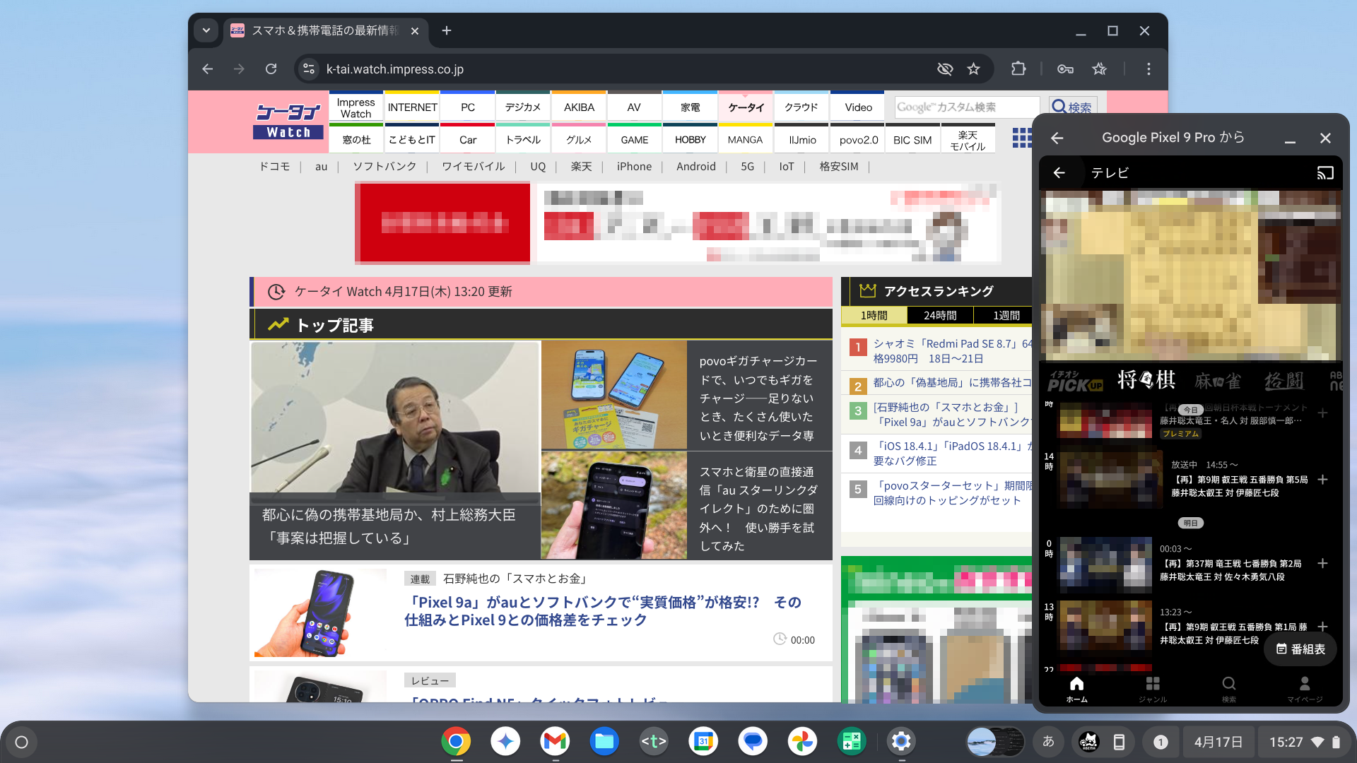Tap the 検索 bottom navigation icon
Screen dimensions: 1357x763
[1229, 689]
